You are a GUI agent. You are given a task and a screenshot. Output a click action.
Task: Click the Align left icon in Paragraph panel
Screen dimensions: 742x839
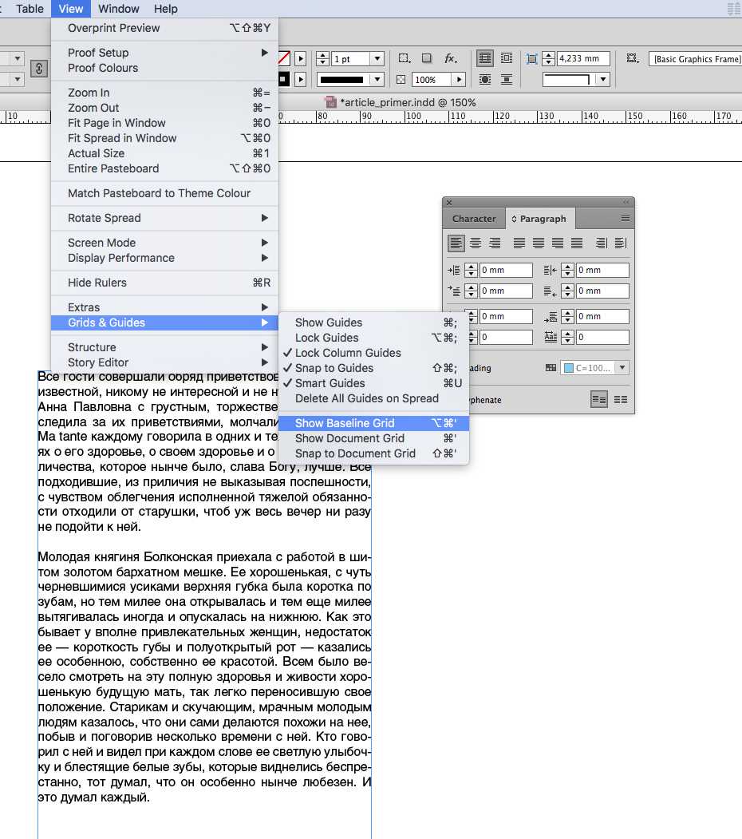click(456, 243)
